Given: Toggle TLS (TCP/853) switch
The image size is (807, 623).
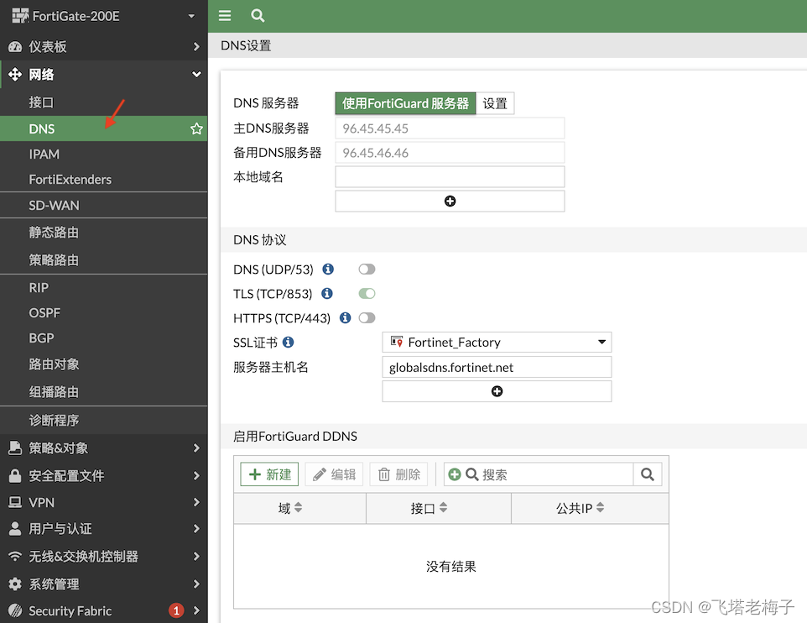Looking at the screenshot, I should (367, 293).
